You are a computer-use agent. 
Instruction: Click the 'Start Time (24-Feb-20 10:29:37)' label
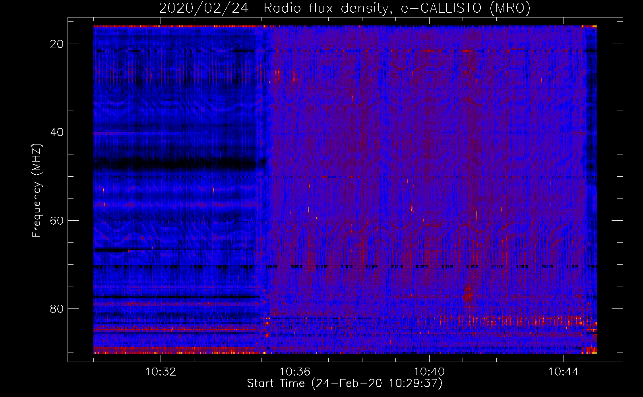[345, 384]
